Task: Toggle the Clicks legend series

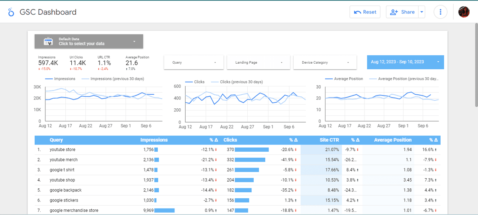Action: [195, 82]
